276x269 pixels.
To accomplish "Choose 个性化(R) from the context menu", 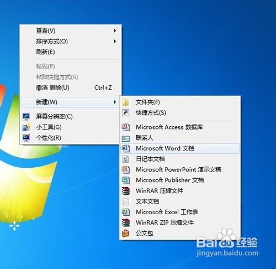I will [x=70, y=138].
